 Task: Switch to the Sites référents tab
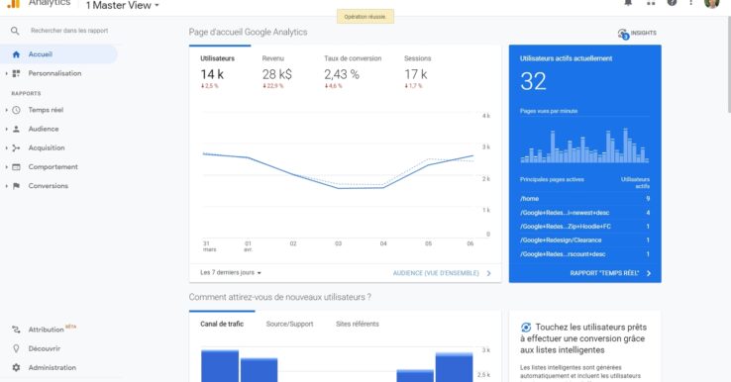(x=358, y=324)
